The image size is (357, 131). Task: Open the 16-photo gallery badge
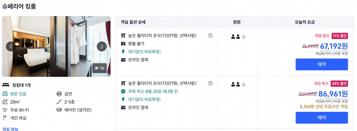tap(99, 68)
